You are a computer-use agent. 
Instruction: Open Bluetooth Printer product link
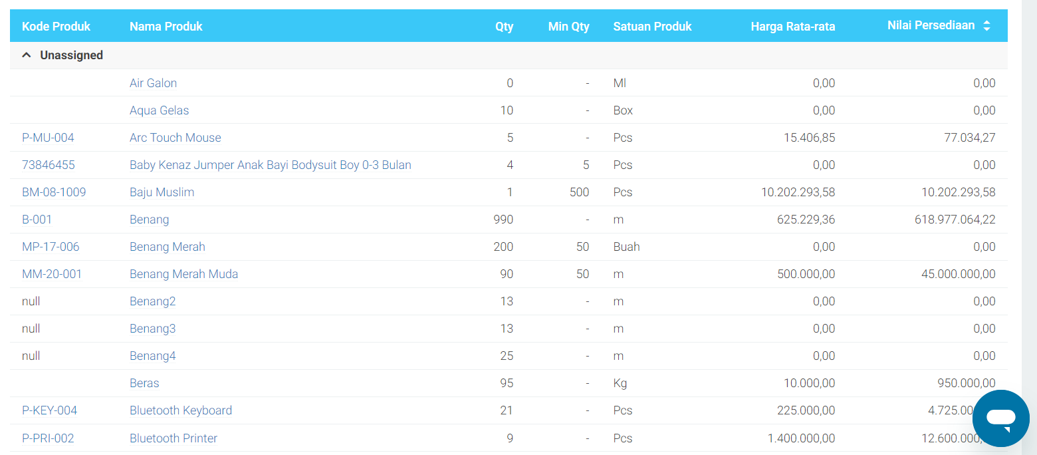click(x=173, y=438)
